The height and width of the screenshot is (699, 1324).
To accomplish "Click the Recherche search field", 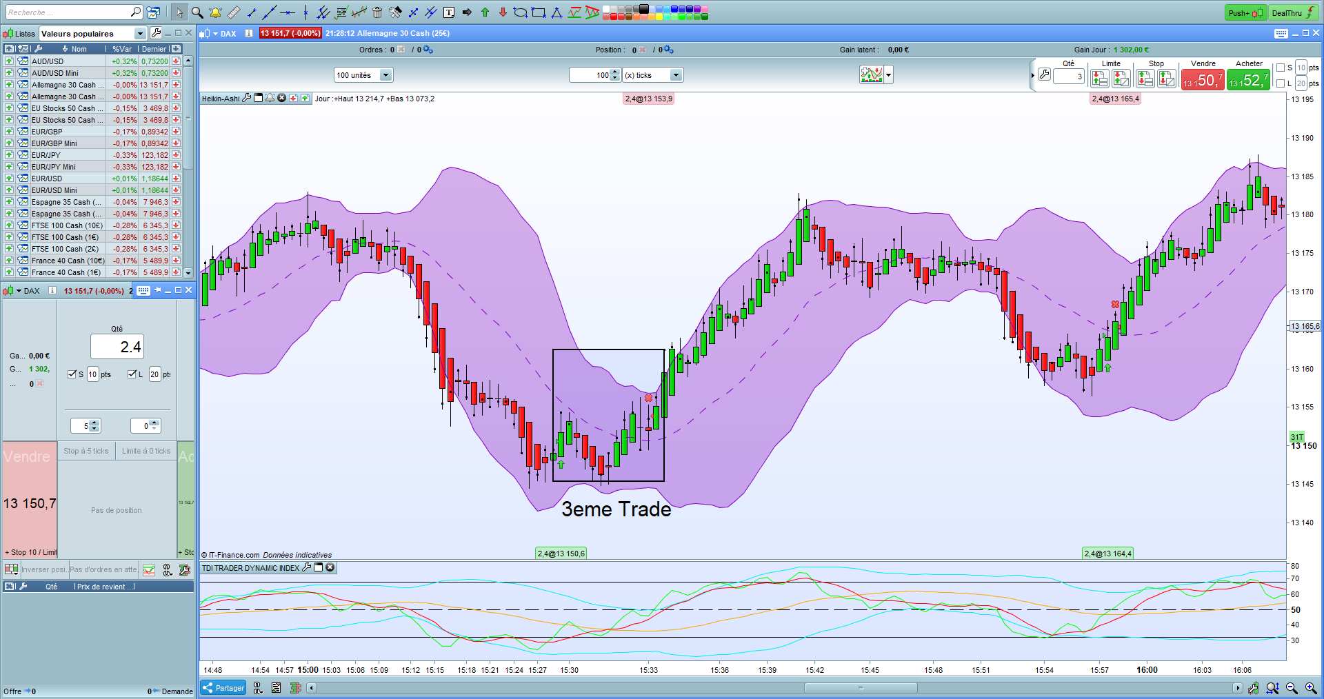I will pyautogui.click(x=73, y=12).
